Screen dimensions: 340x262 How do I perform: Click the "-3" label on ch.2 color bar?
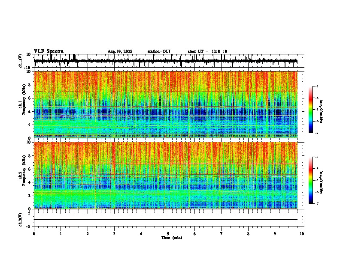click(316, 157)
